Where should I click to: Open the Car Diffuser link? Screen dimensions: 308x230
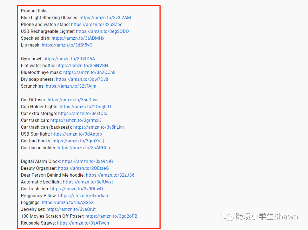click(x=73, y=100)
